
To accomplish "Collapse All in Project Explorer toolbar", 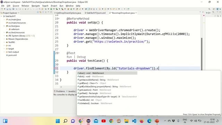I will pyautogui.click(x=38, y=12).
